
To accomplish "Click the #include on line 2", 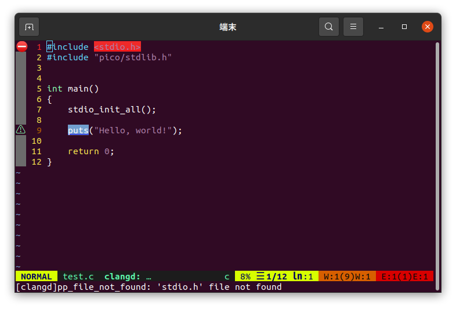I will (67, 57).
